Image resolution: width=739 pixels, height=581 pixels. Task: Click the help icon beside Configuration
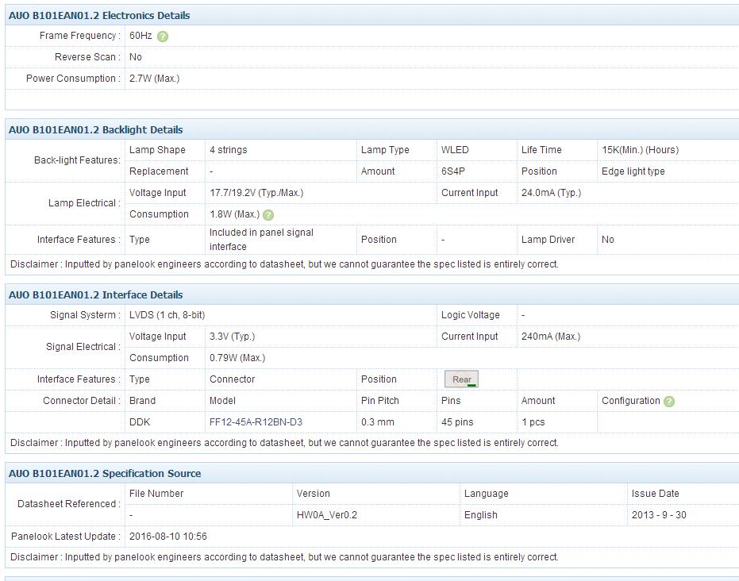669,402
